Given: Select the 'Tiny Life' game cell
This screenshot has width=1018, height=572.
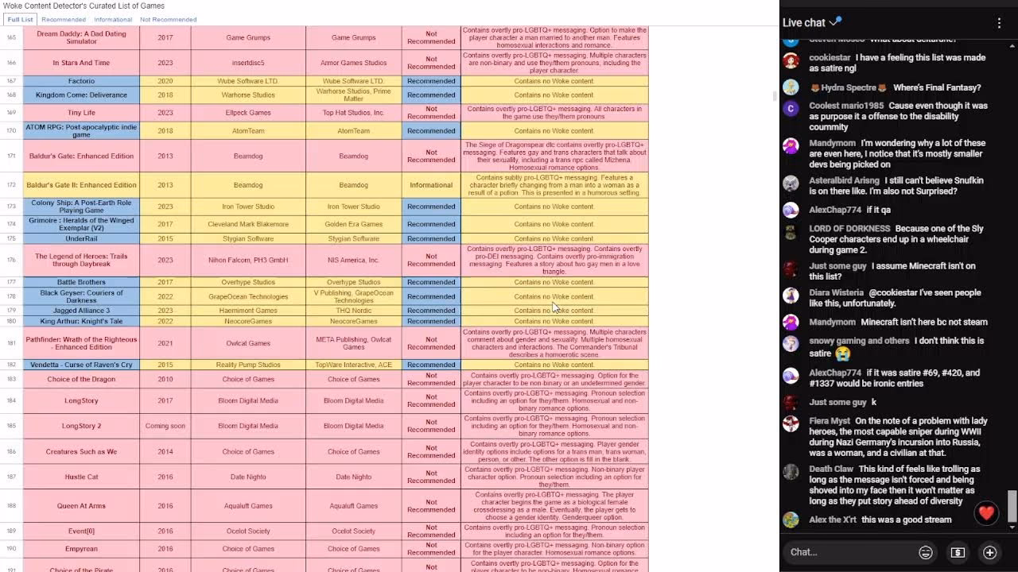Looking at the screenshot, I should point(81,113).
